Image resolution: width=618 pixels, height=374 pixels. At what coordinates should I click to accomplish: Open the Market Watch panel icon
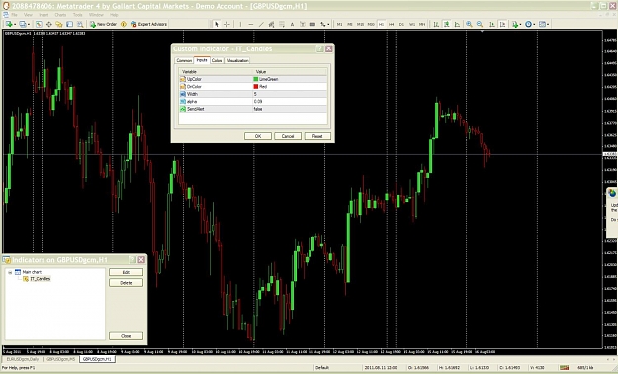[x=39, y=24]
